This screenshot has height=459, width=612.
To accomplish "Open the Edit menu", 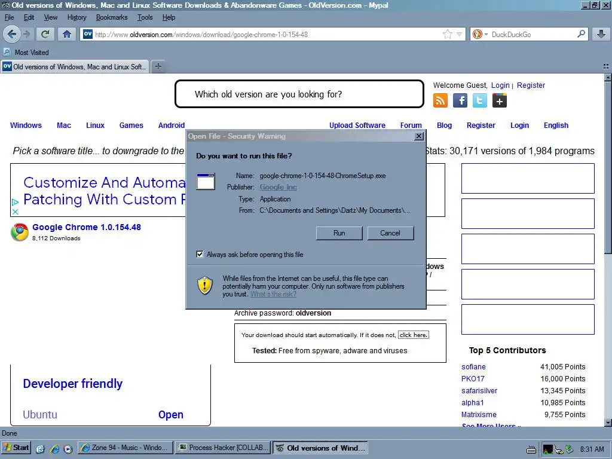I will (29, 17).
